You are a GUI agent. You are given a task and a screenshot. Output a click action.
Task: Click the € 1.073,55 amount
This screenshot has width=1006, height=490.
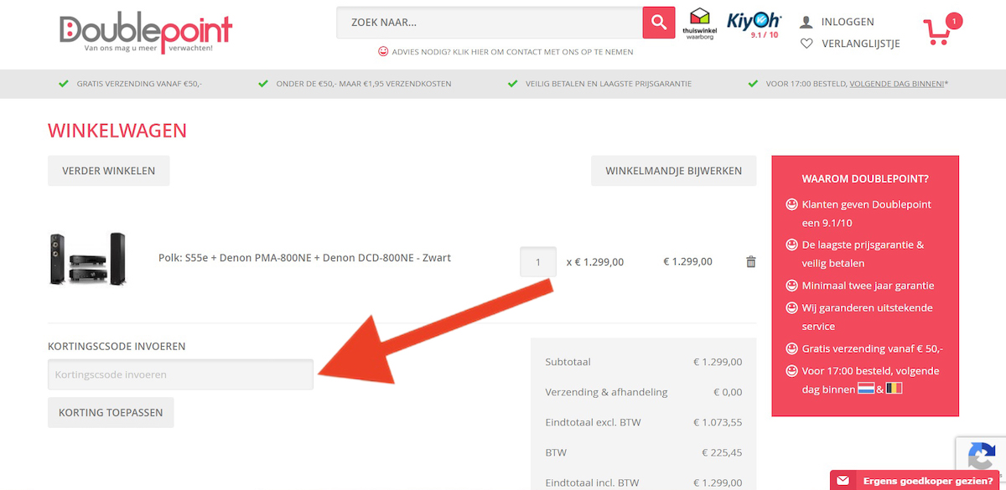pos(718,422)
